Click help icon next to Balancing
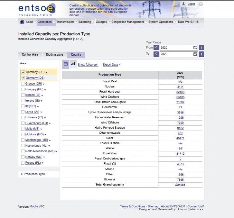 pyautogui.click(x=93, y=22)
